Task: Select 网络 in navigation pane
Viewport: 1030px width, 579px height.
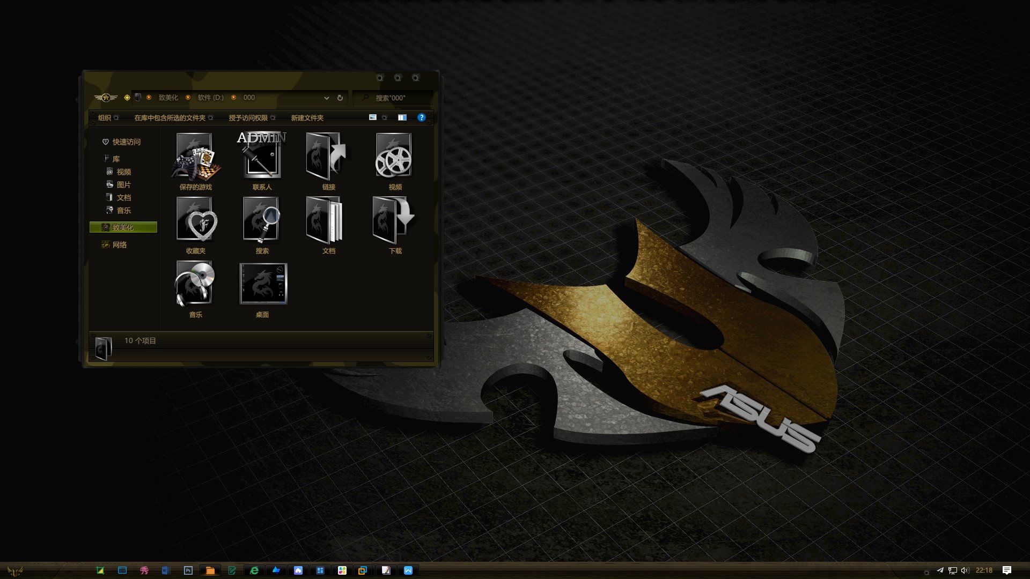Action: [114, 245]
